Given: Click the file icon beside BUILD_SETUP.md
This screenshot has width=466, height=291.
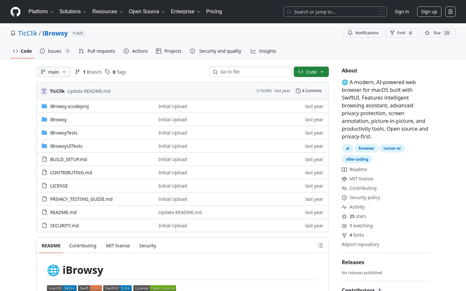Looking at the screenshot, I should coord(44,159).
